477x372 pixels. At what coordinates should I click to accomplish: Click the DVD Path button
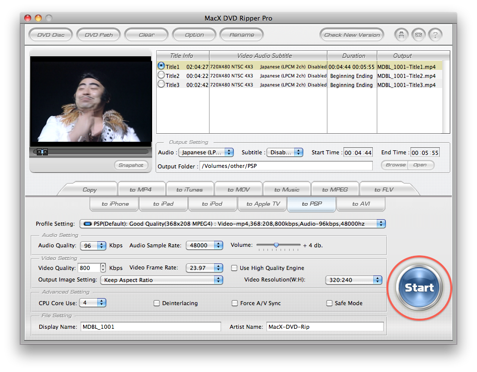(x=99, y=35)
